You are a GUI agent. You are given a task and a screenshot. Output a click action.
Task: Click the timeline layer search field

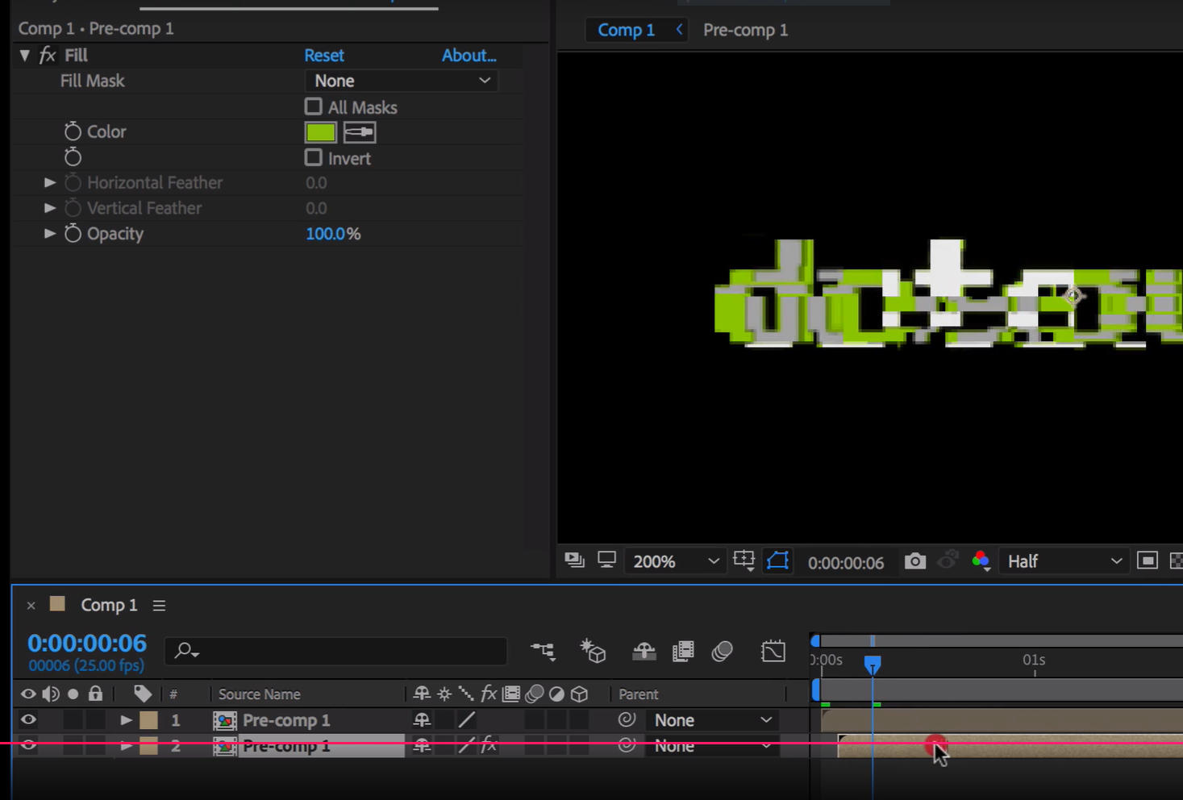[335, 650]
